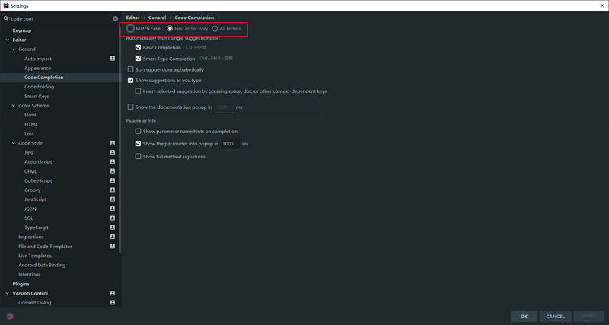This screenshot has width=609, height=325.
Task: Click the parameter info popup delay field
Action: (231, 144)
